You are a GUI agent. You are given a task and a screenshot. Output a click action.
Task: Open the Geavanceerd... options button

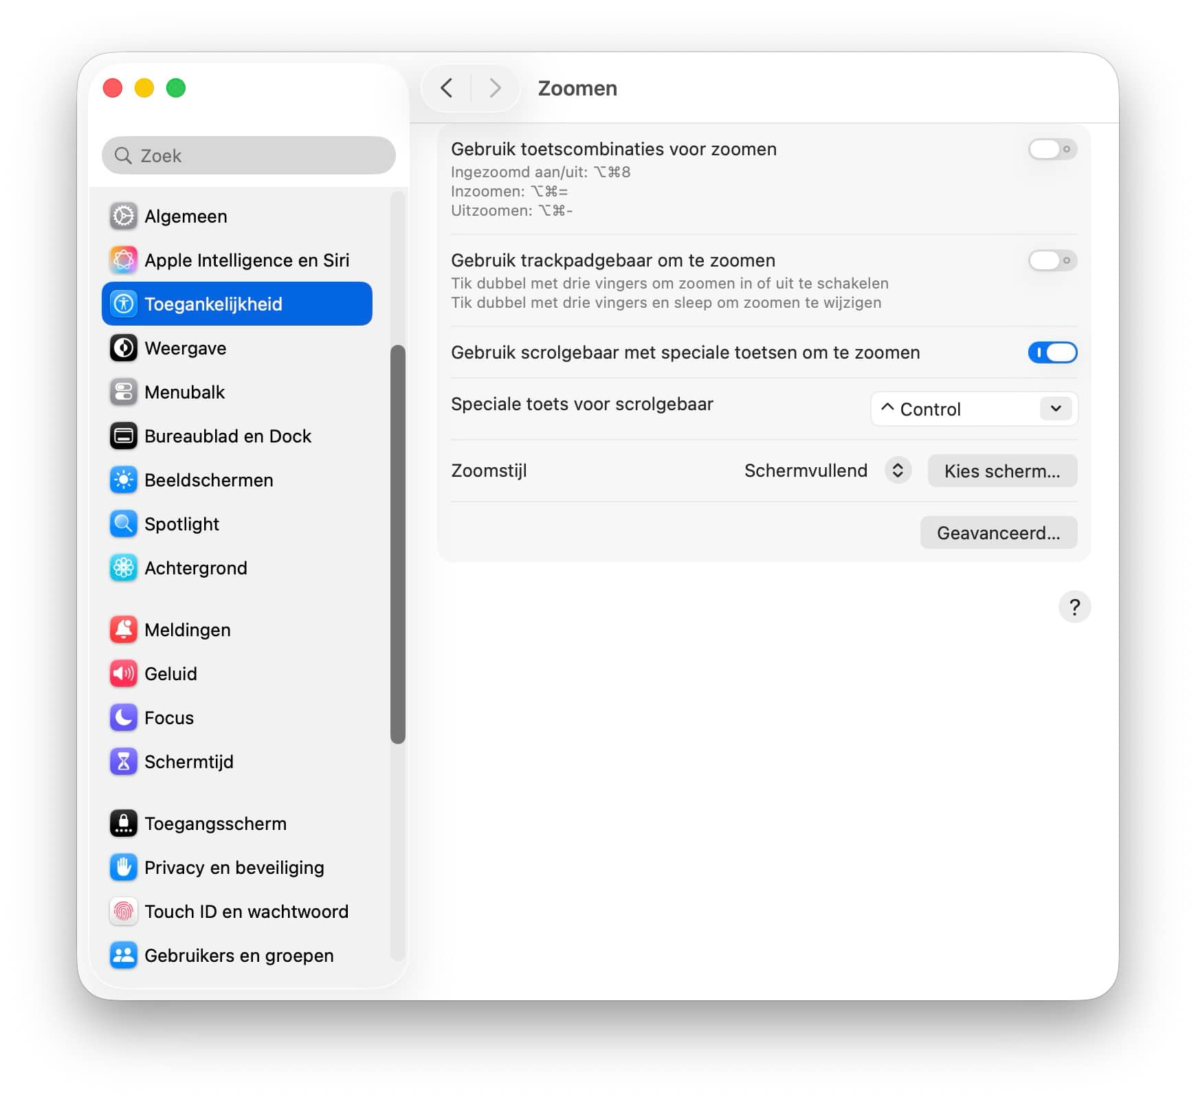click(x=999, y=533)
